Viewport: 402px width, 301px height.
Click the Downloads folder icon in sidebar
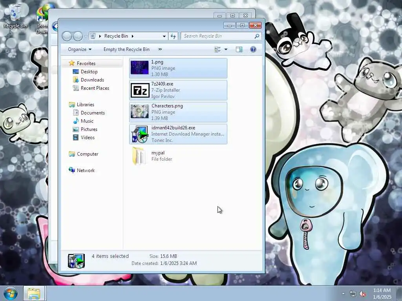tap(76, 80)
